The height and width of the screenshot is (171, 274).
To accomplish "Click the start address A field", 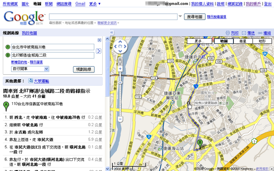I will point(53,47).
